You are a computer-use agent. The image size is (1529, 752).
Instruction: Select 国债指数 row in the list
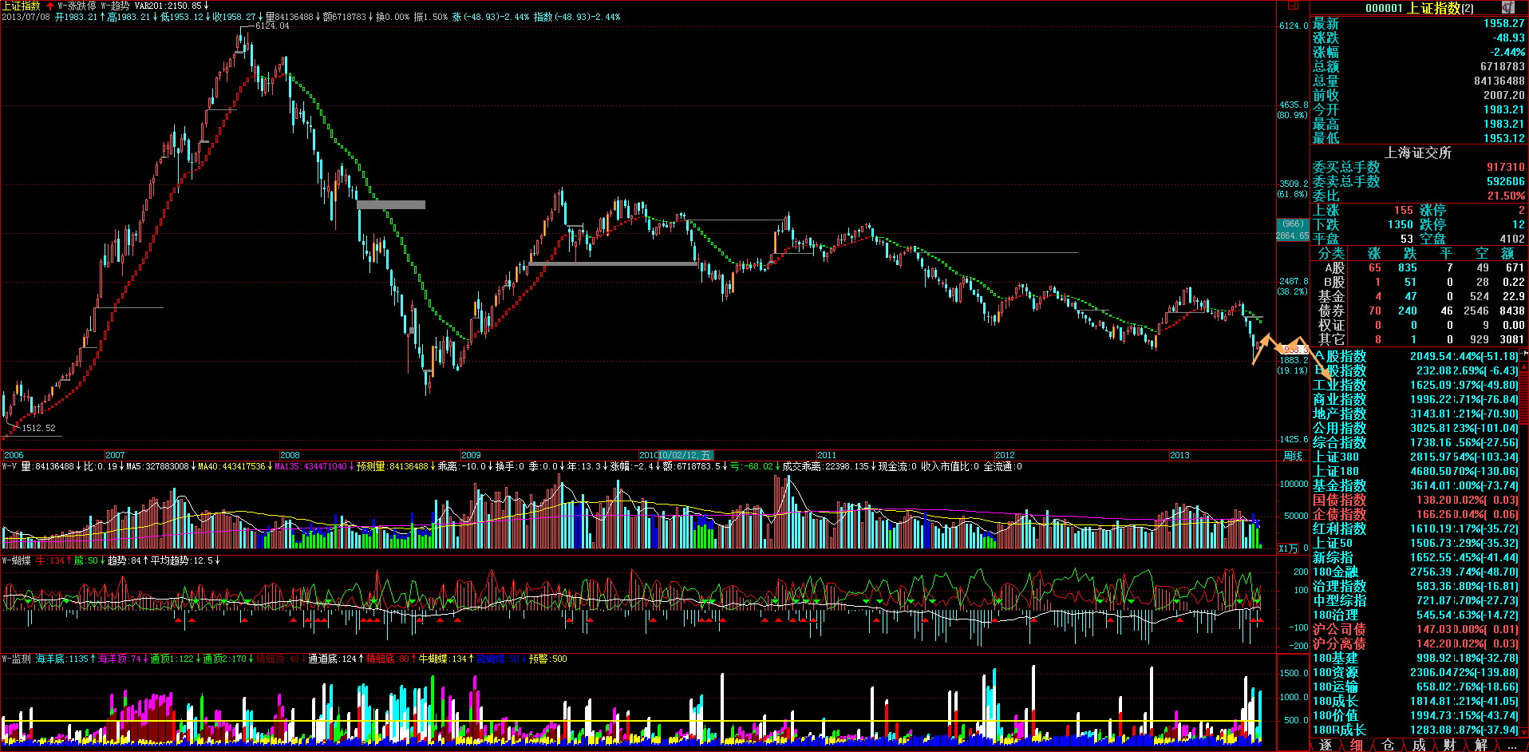(1339, 500)
